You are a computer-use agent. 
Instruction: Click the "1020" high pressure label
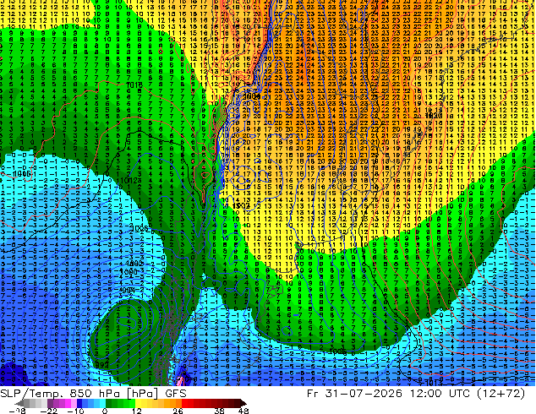[x=434, y=116]
